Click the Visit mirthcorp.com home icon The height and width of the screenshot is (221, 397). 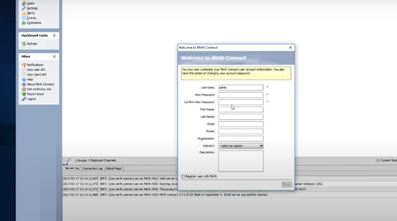pyautogui.click(x=24, y=89)
